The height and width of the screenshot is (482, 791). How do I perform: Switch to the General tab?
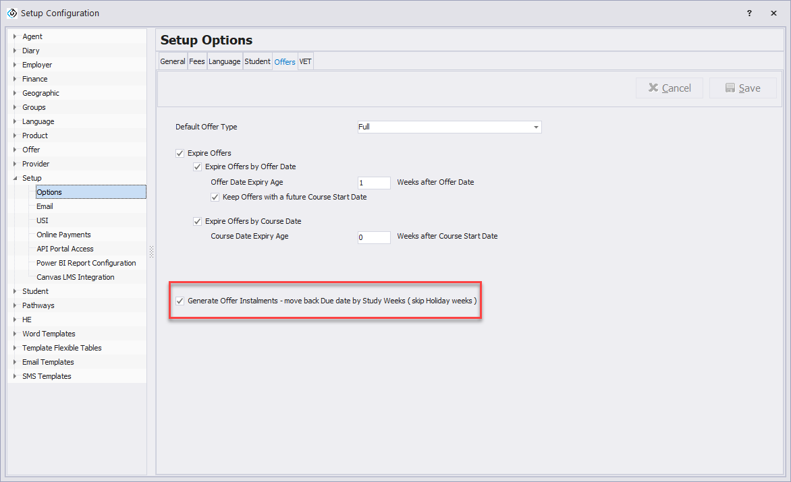pos(172,61)
